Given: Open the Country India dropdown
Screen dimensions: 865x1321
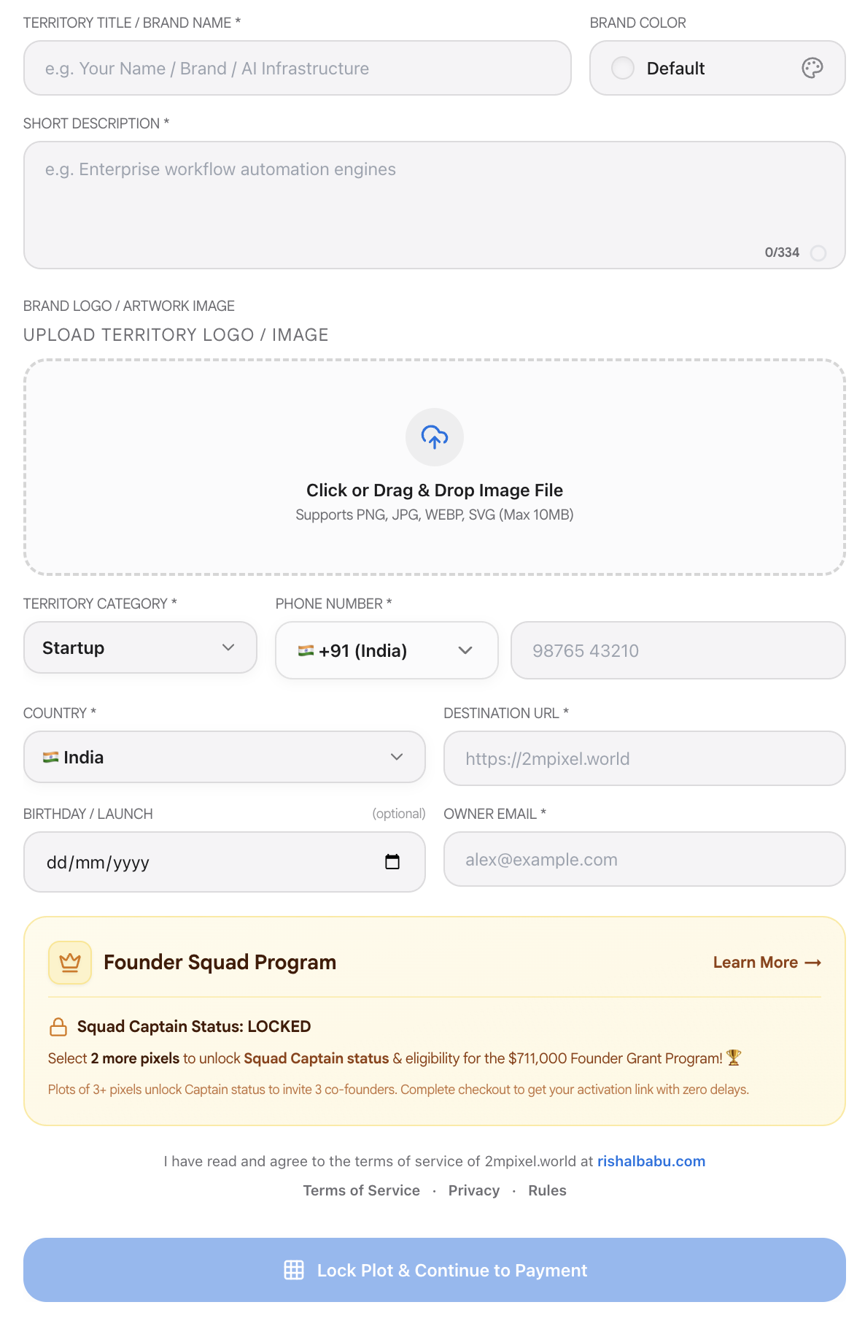Looking at the screenshot, I should (x=225, y=757).
